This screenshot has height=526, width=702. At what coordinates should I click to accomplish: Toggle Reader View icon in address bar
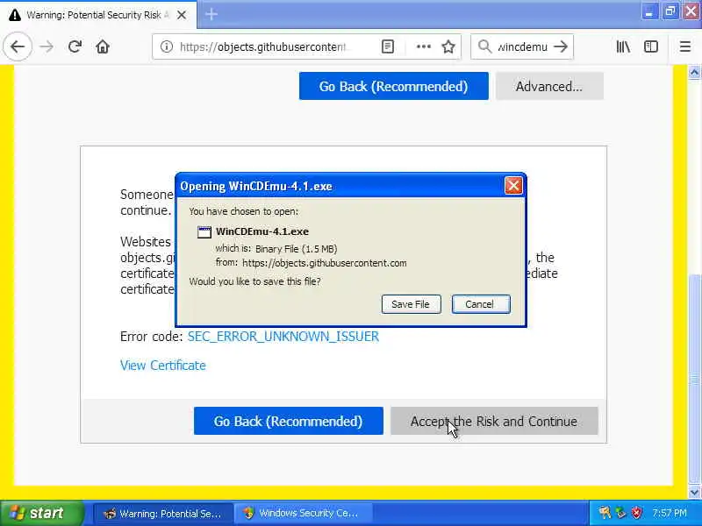[388, 46]
